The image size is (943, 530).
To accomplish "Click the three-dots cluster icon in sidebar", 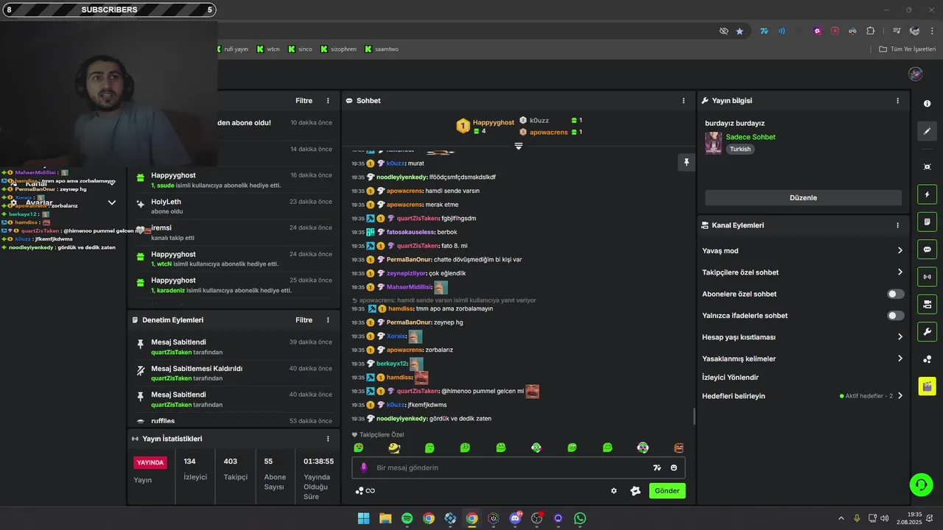I will (927, 359).
